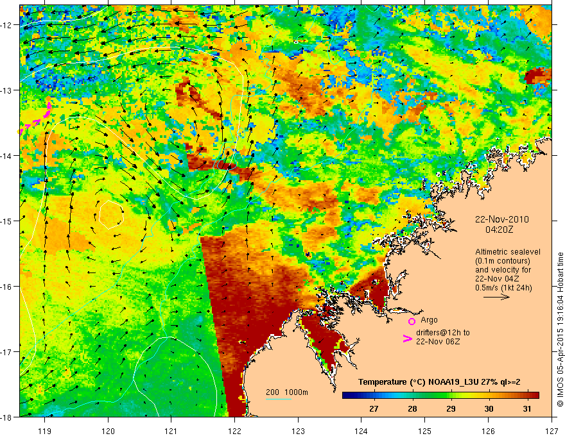Click the 31 colorbar tick label
The height and width of the screenshot is (436, 565).
coord(527,408)
